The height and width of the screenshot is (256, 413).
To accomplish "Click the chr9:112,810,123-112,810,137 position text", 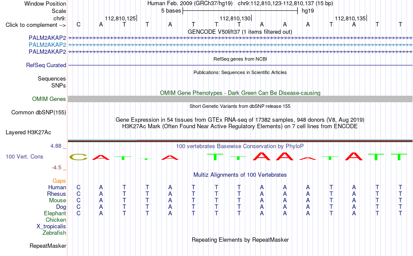I will pos(285,3).
